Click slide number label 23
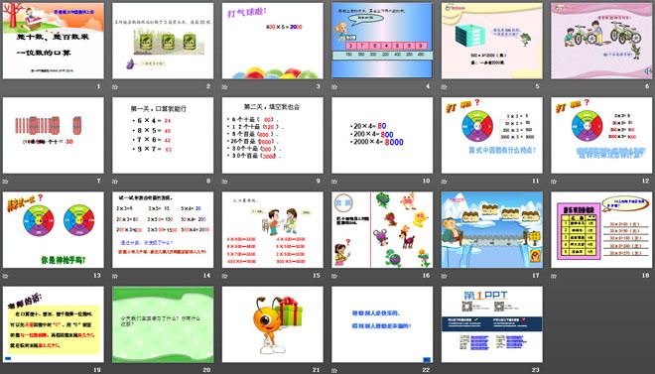This screenshot has height=374, width=655. (x=535, y=369)
